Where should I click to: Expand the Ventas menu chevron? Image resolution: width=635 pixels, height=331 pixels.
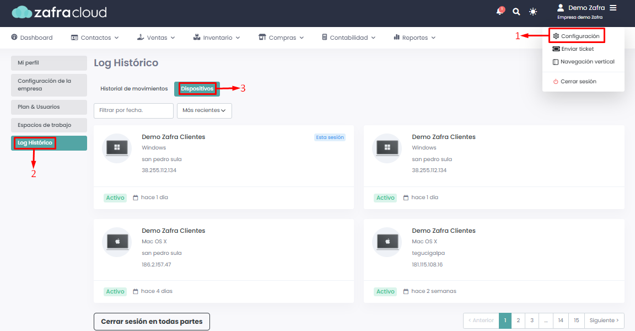[x=173, y=38]
